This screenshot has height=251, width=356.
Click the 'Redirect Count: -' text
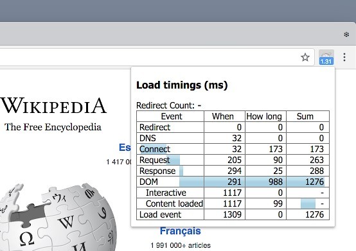click(x=169, y=105)
